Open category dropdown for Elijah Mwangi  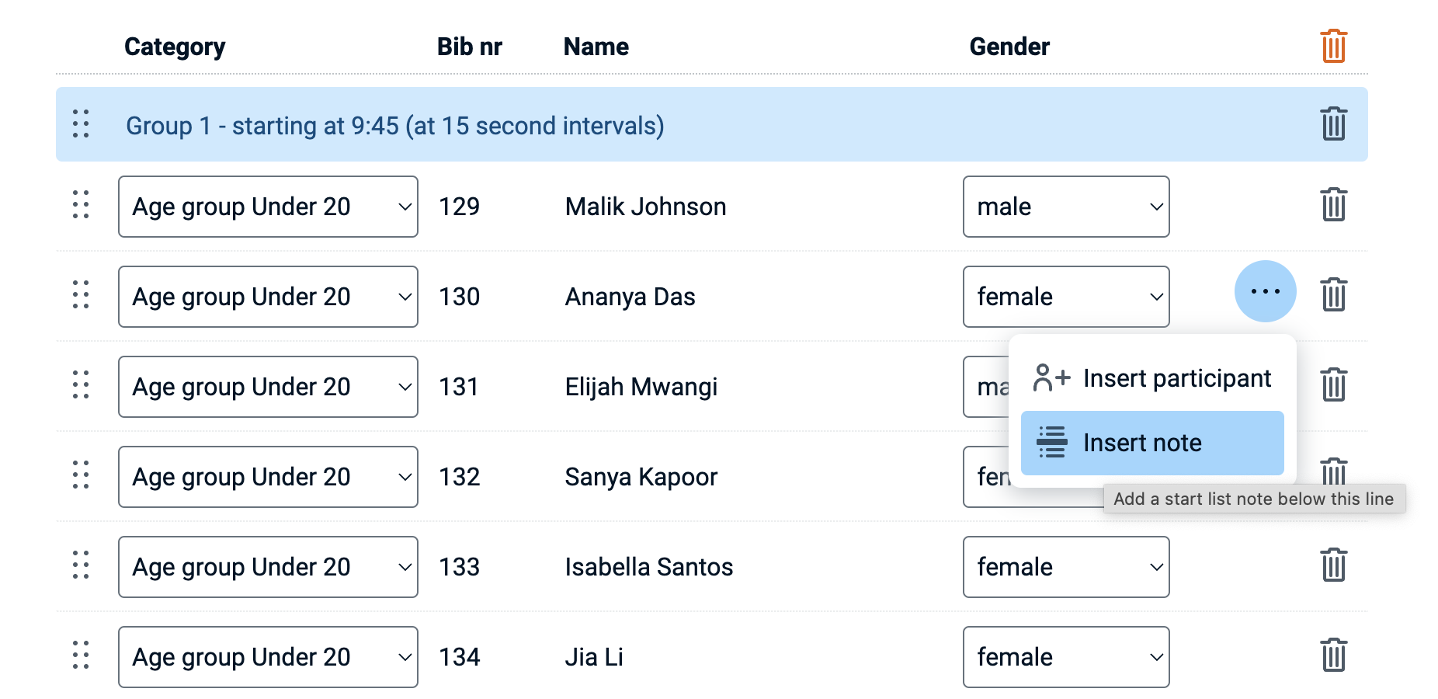coord(268,387)
